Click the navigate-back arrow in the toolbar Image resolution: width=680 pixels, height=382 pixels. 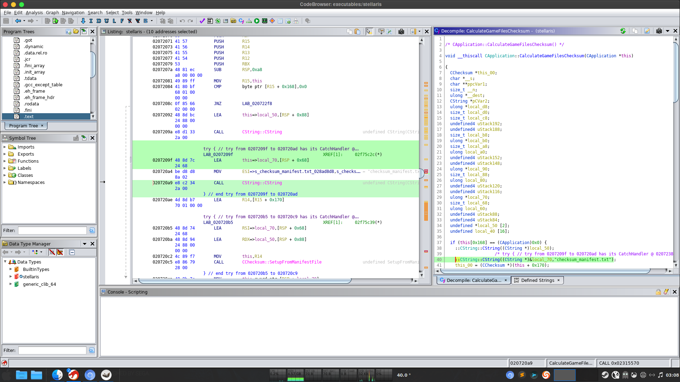click(18, 21)
